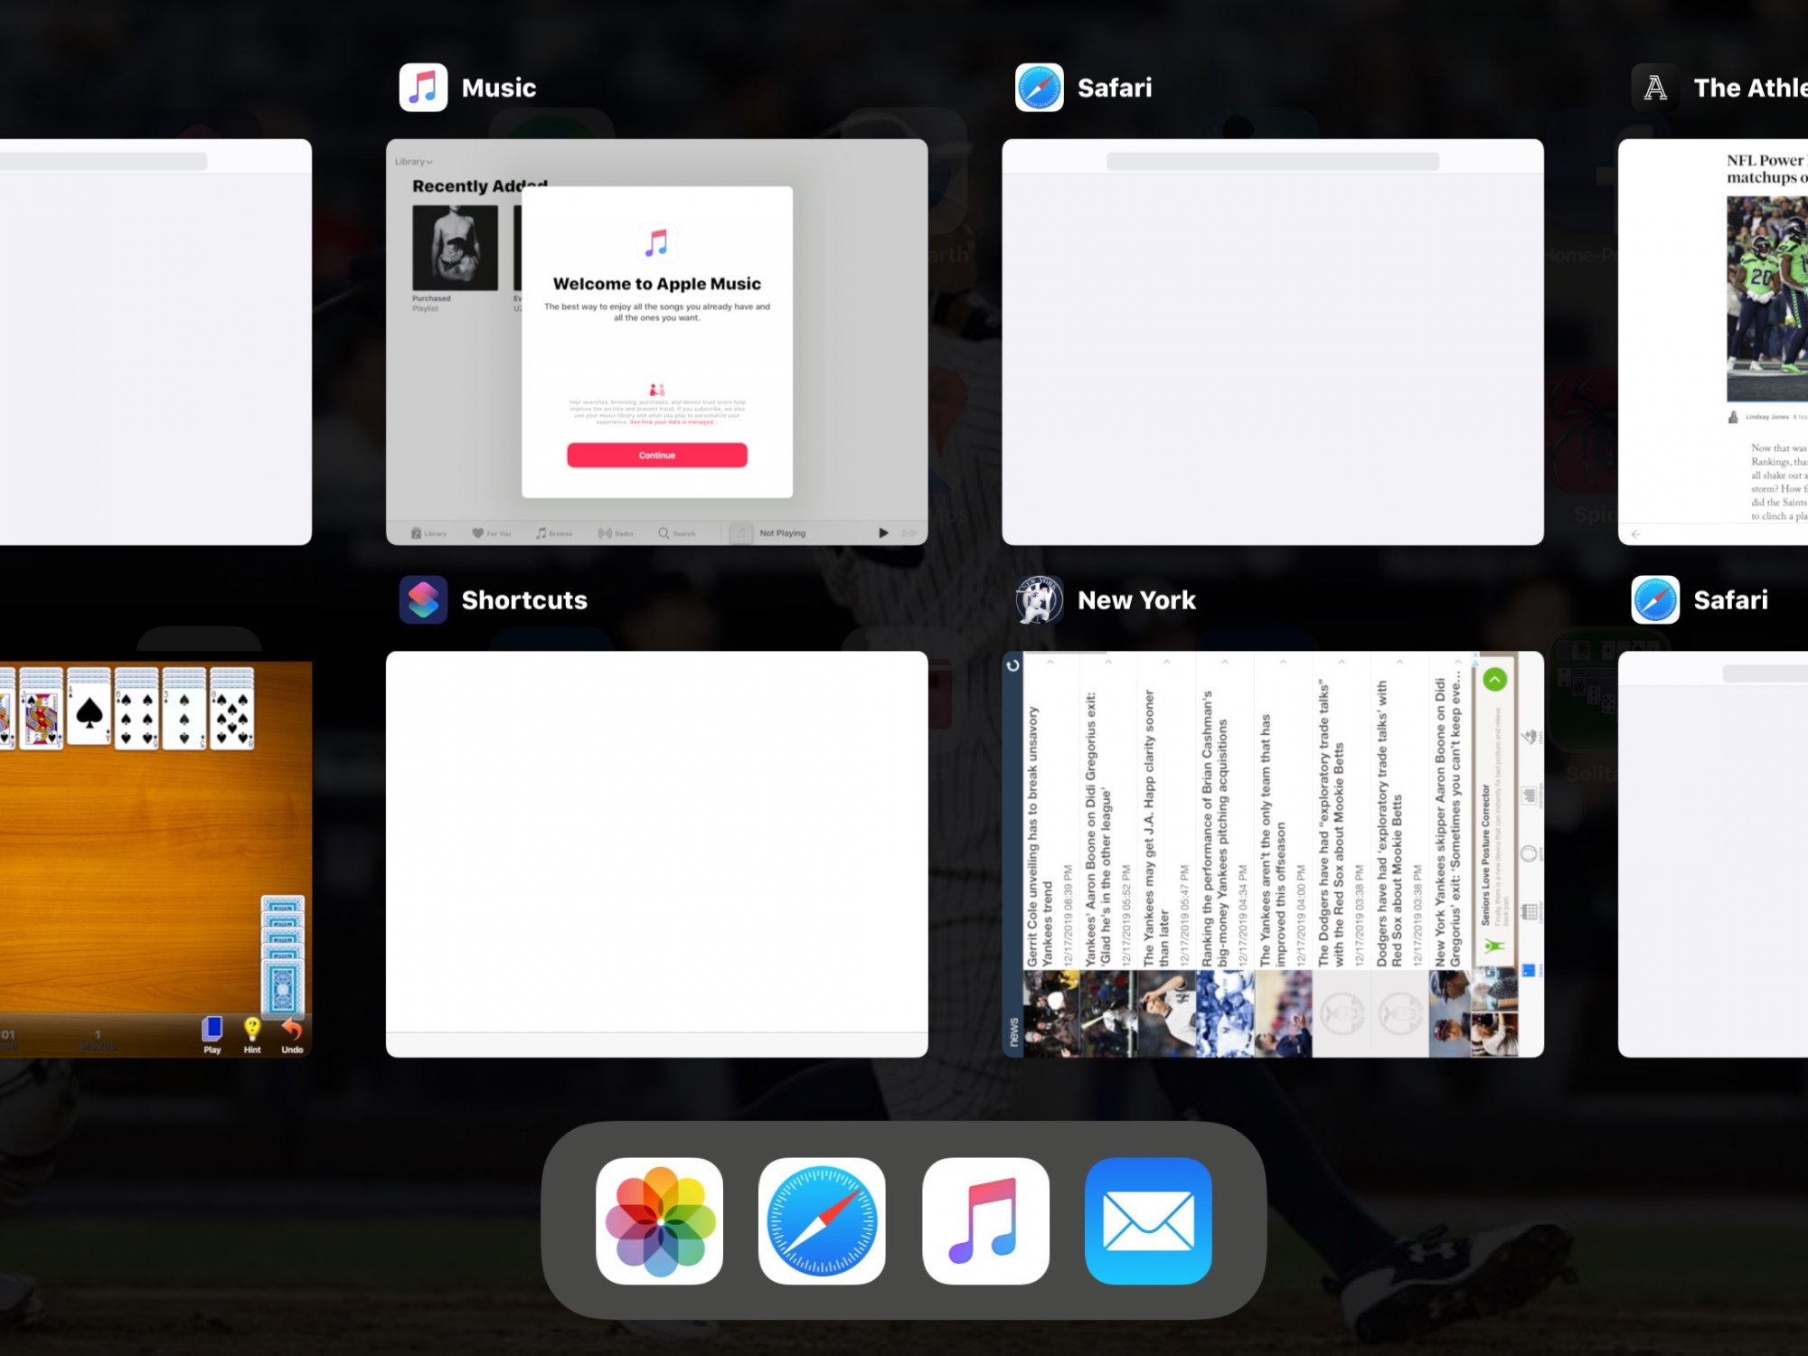Open headline 'Gerrit Cole unveiling has to break unsavory Yankees trend'
This screenshot has width=1808, height=1356.
(x=1050, y=854)
